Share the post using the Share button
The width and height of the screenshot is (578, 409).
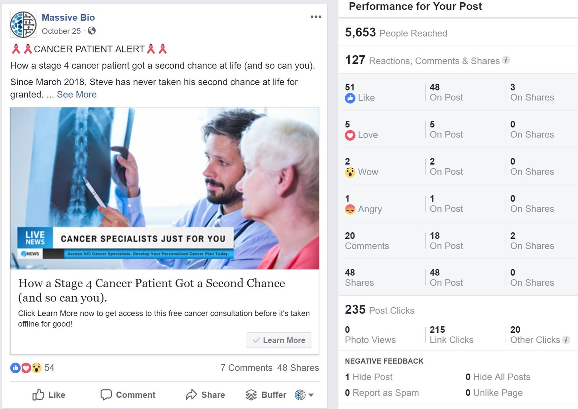click(205, 395)
